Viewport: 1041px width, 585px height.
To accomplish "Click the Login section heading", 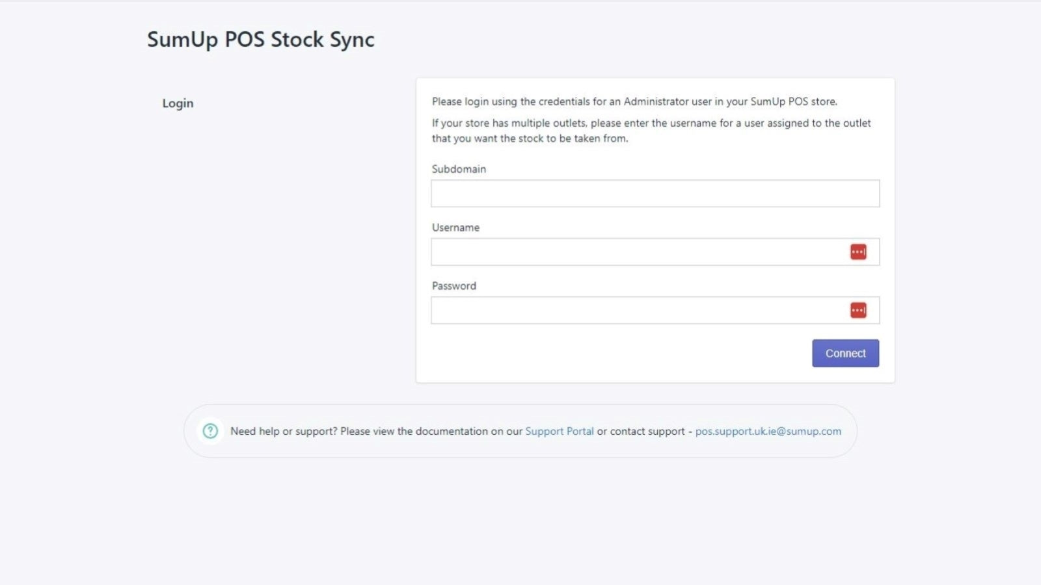I will point(178,103).
